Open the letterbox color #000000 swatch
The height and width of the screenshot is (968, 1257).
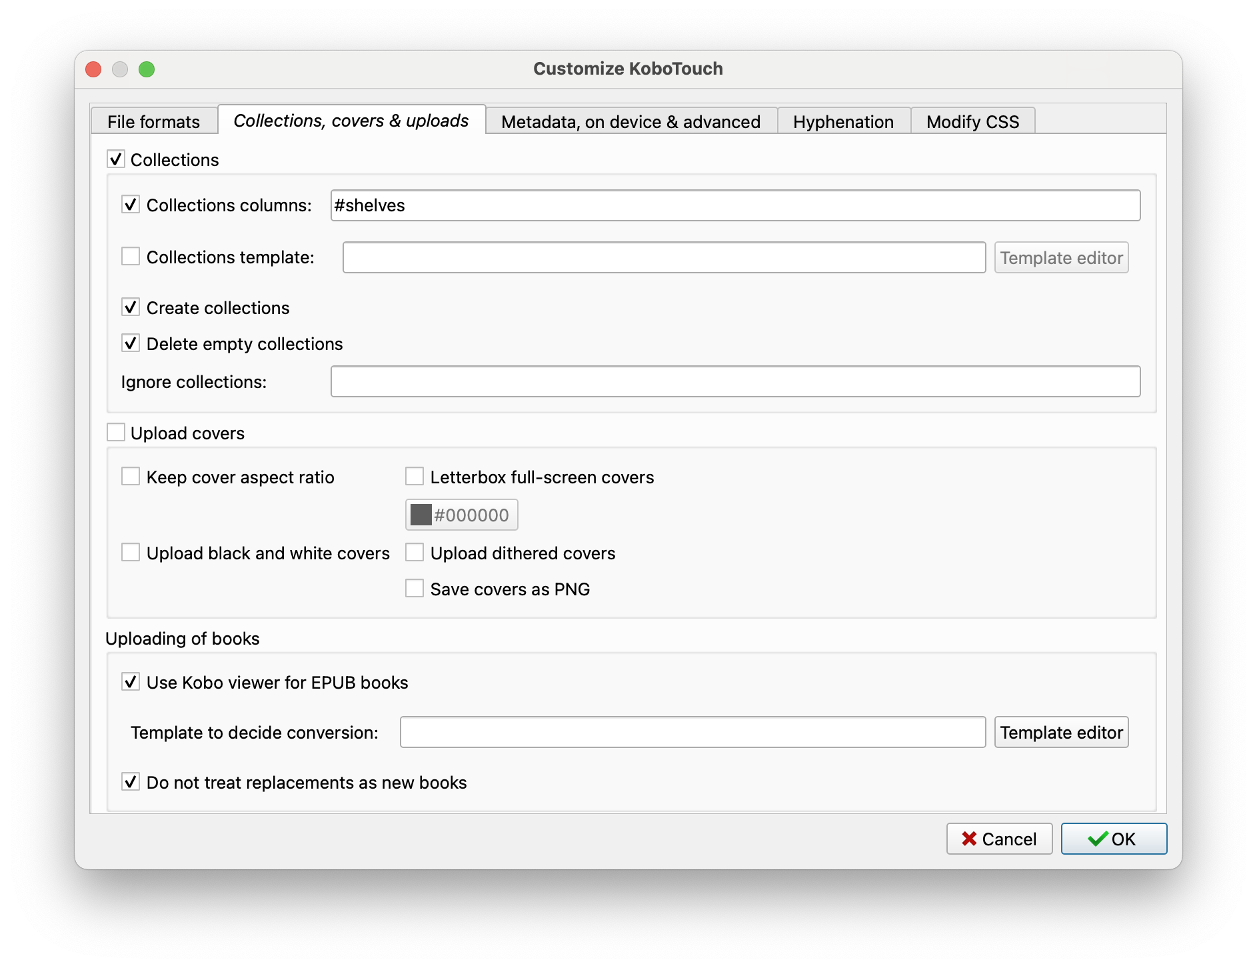click(x=461, y=515)
